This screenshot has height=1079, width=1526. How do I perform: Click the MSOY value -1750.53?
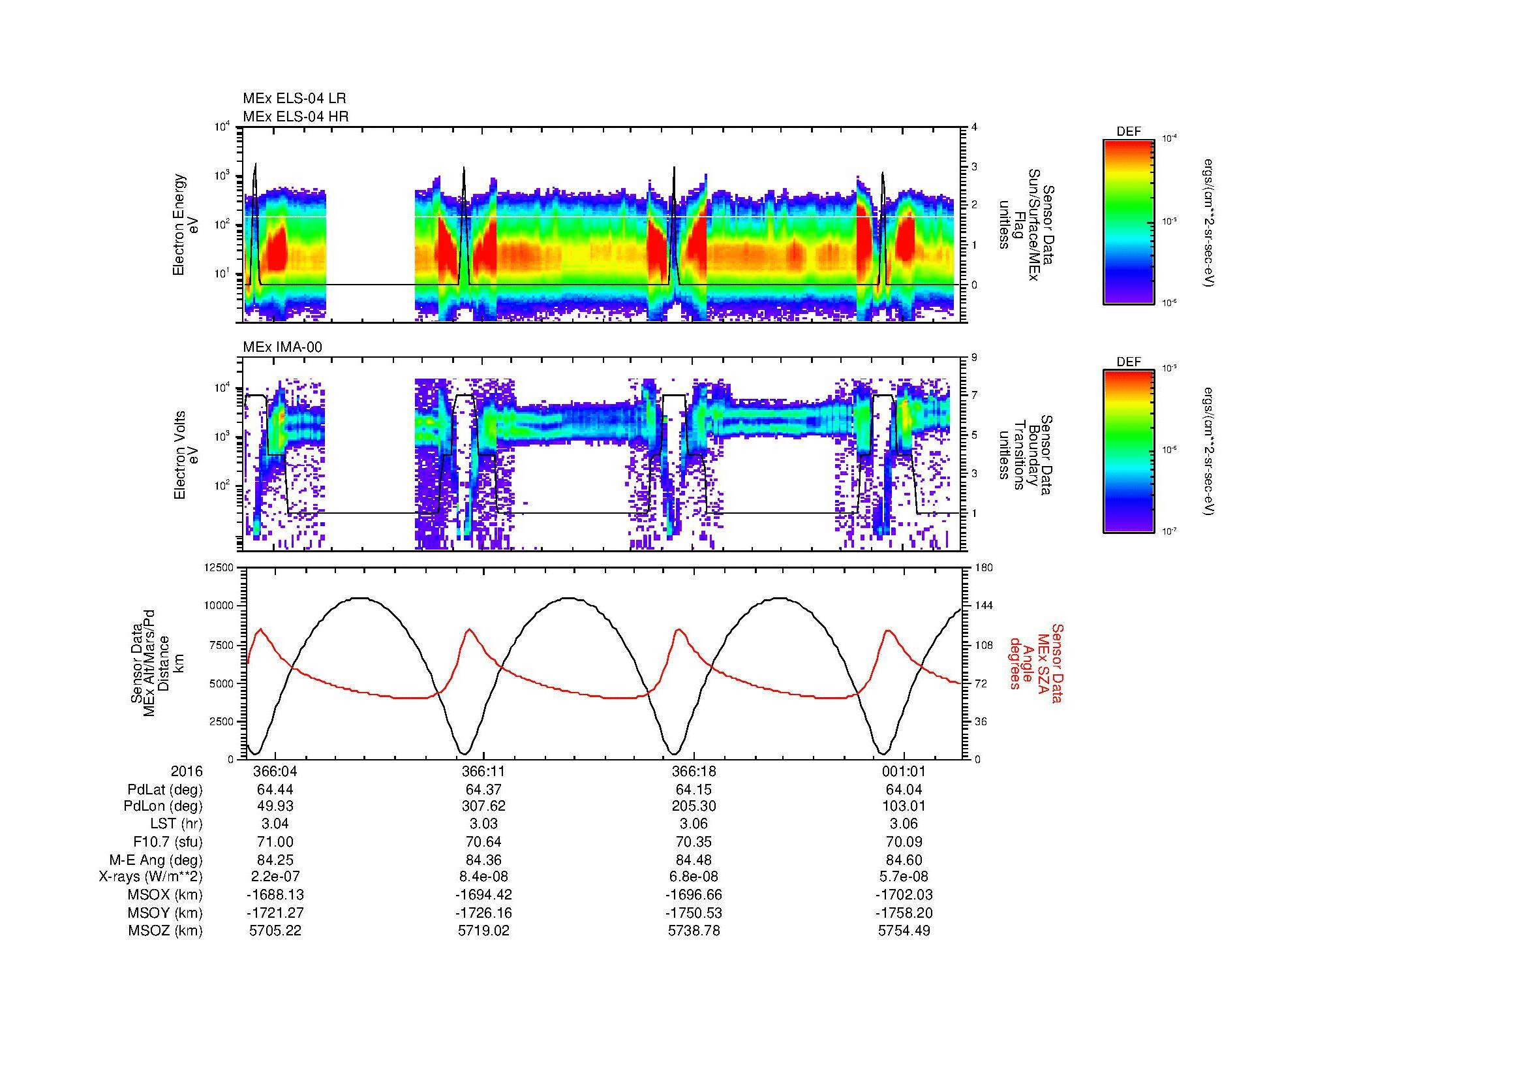tap(694, 913)
